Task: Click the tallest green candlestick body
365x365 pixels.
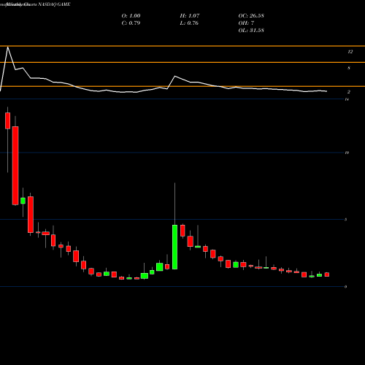Action: pos(174,247)
